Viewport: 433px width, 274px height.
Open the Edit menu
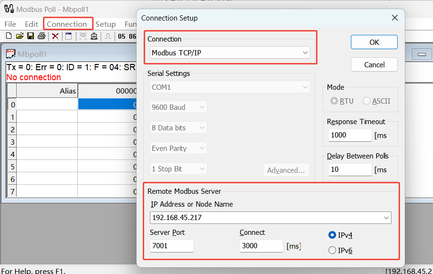(x=32, y=24)
